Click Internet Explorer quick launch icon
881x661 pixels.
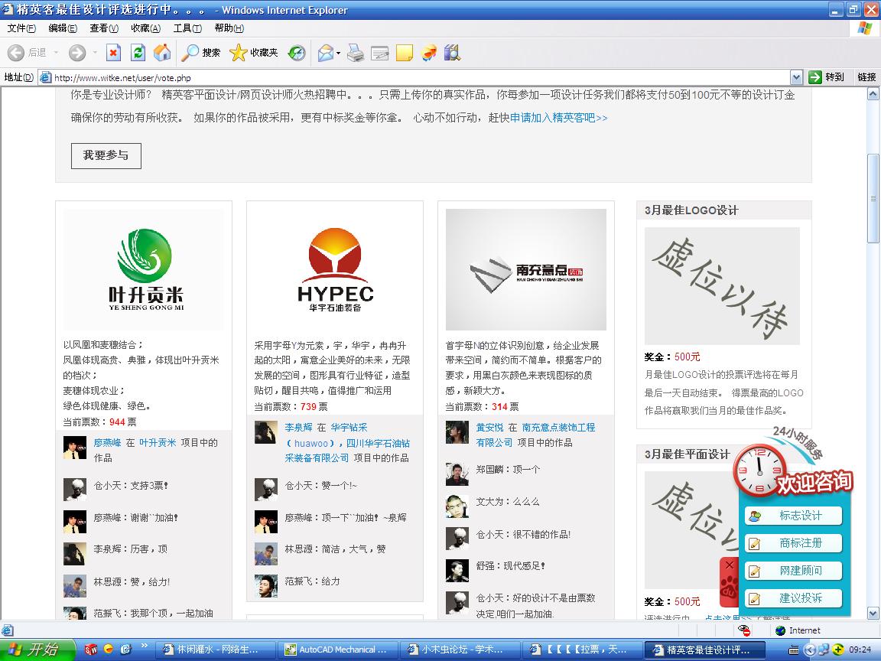[125, 650]
